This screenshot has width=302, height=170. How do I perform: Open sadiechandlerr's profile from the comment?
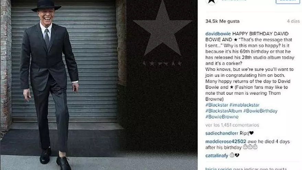[222, 133]
